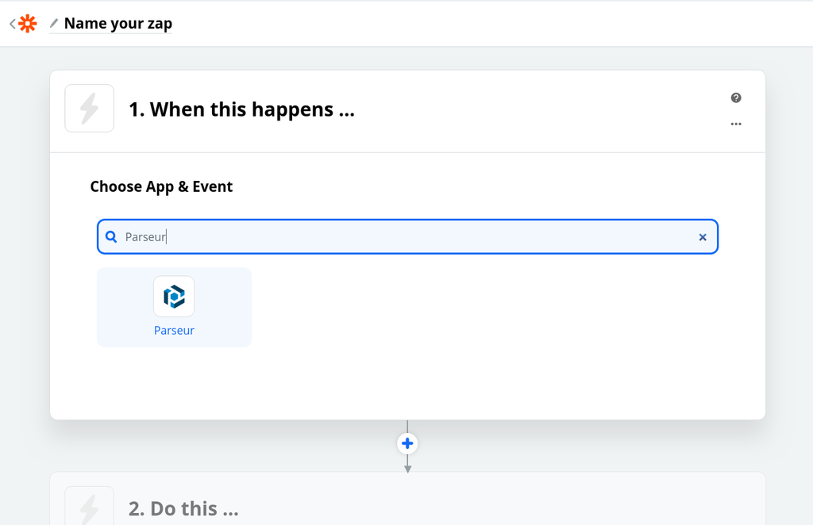Clear the search field with the X icon
The width and height of the screenshot is (813, 525).
(703, 236)
